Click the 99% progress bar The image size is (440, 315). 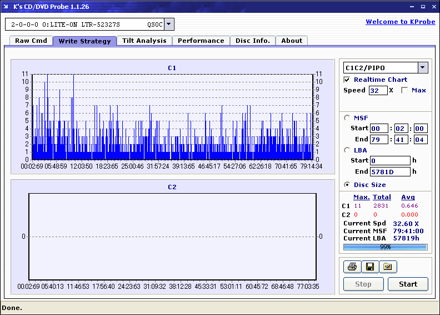(385, 247)
